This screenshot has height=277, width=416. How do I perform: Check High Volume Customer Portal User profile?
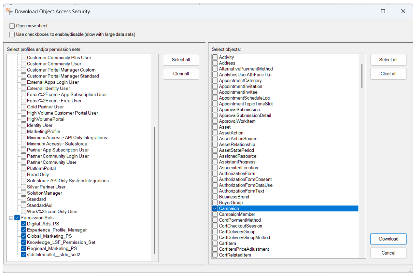click(x=24, y=113)
